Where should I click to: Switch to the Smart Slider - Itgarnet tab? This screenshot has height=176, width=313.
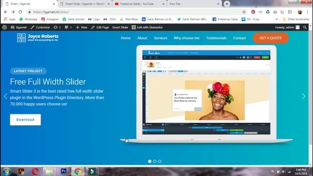(85, 4)
